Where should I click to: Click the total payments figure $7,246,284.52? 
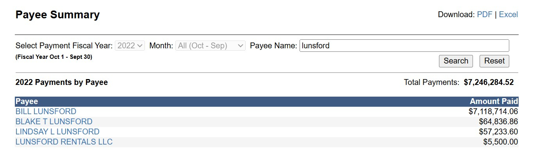point(489,82)
